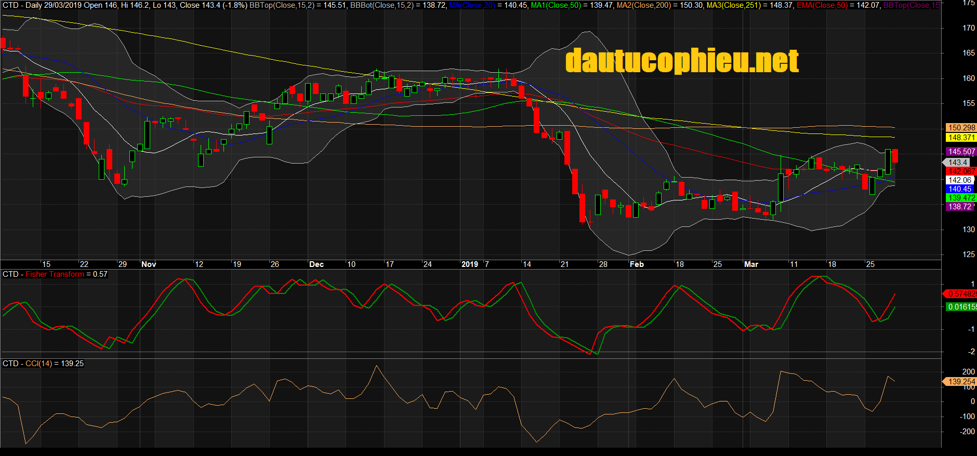
Task: Click the 125 price axis value
Action: [x=969, y=254]
